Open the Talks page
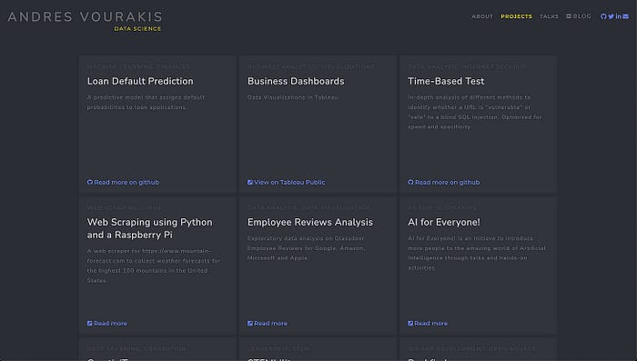 (549, 16)
